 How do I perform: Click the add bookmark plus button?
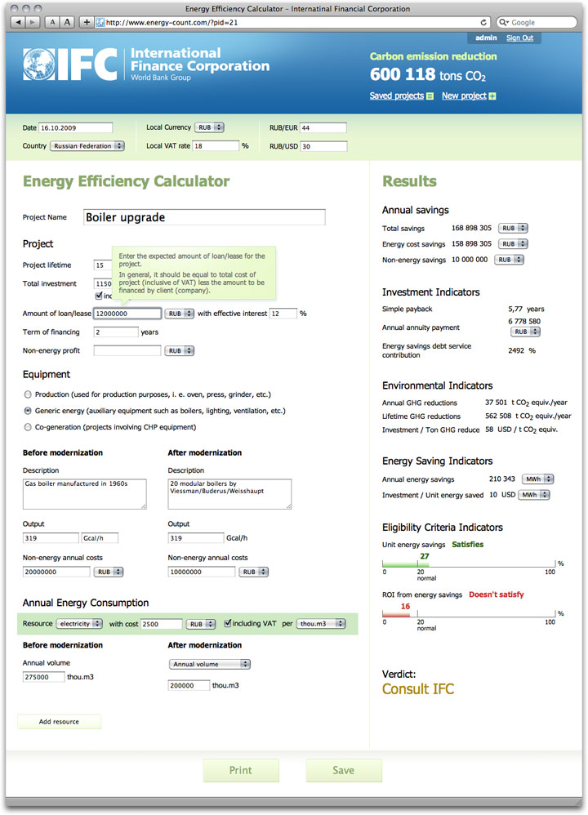(87, 22)
